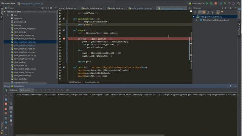This screenshot has height=136, width=242.
Task: Open main.py in project tree
Action: tap(17, 25)
